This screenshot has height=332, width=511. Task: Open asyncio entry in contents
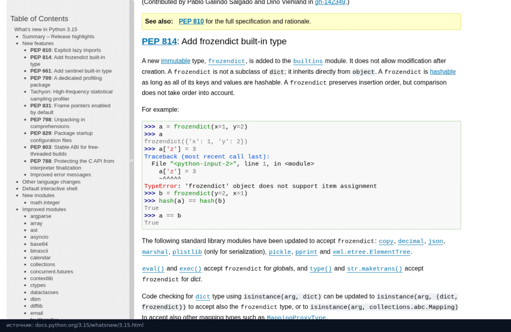[x=39, y=237]
